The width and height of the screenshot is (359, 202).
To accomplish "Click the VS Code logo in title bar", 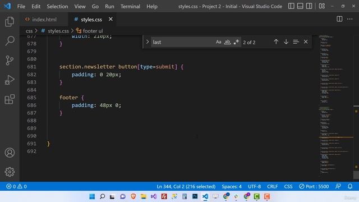I will click(7, 6).
